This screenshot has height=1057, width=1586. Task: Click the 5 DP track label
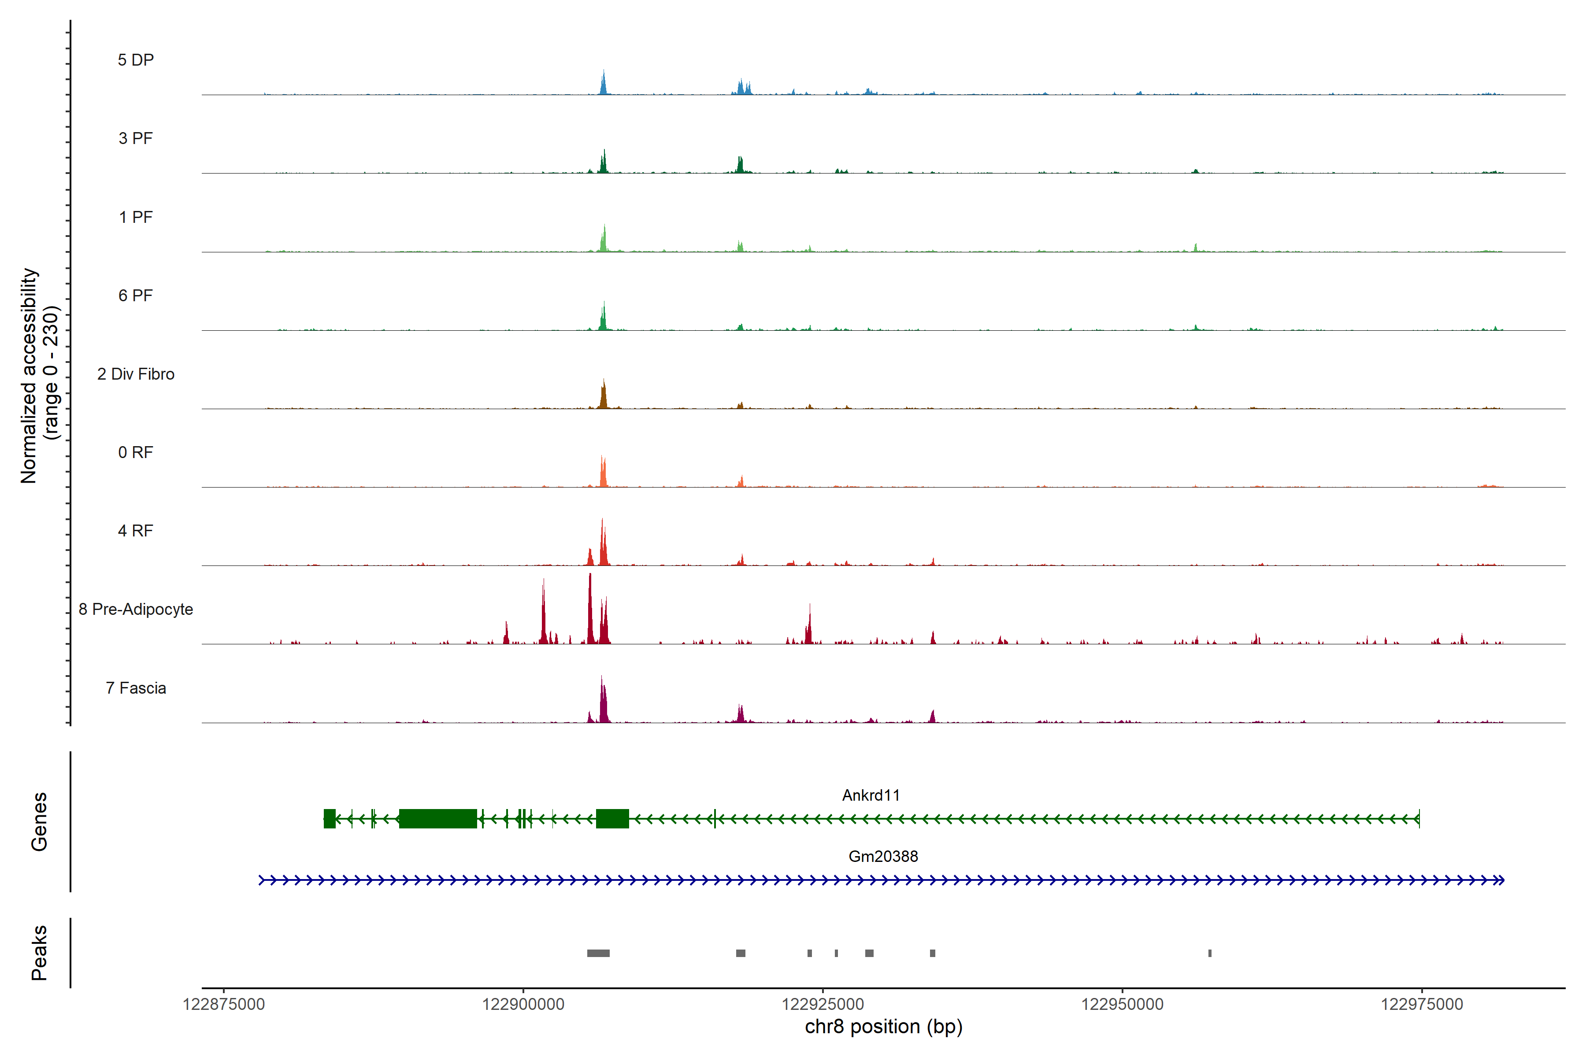click(x=136, y=60)
